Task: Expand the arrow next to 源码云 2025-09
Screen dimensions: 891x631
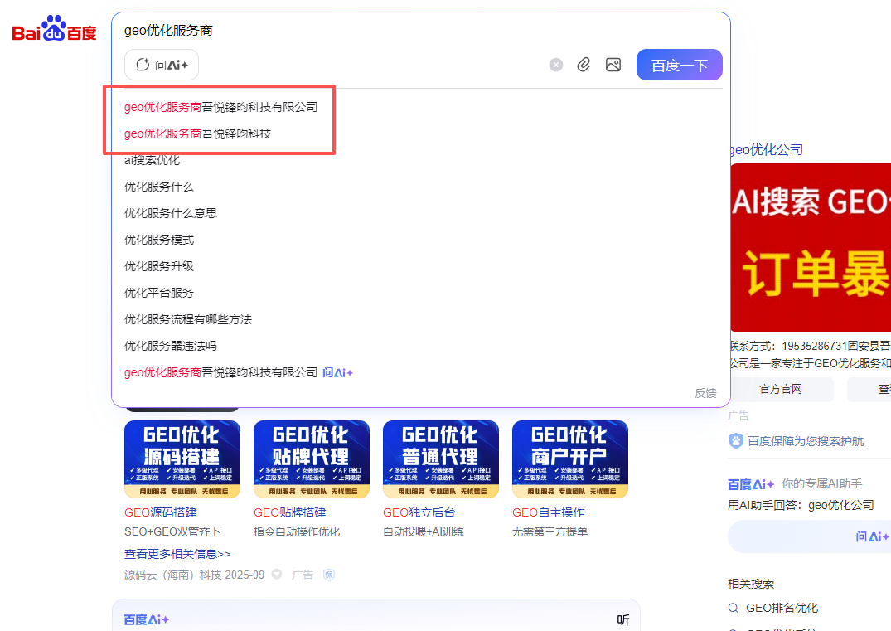Action: (277, 575)
